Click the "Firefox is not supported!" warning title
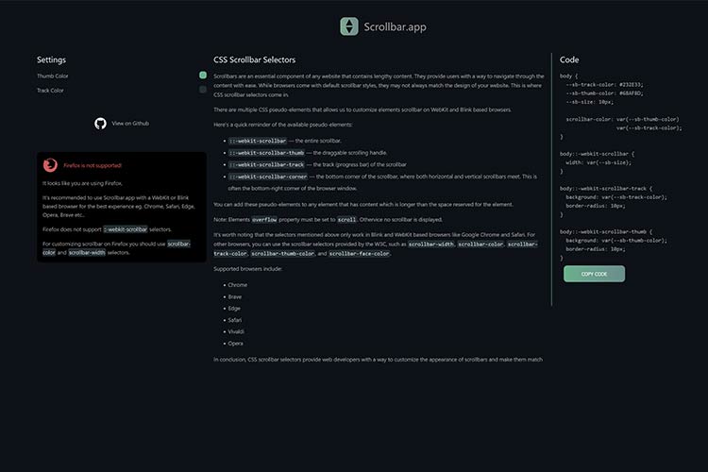 pos(93,165)
